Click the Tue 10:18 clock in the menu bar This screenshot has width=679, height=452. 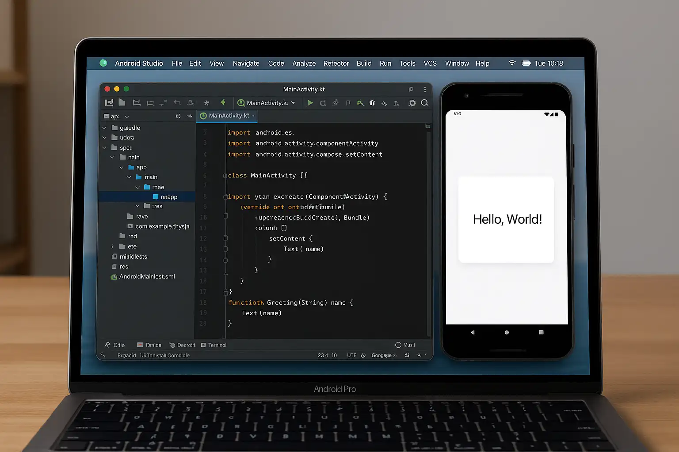point(549,63)
